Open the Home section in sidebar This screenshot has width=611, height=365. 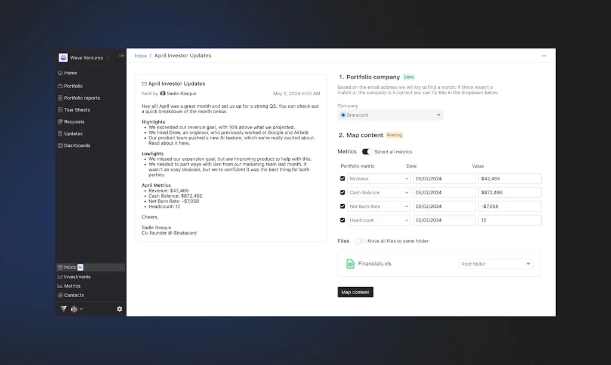70,73
